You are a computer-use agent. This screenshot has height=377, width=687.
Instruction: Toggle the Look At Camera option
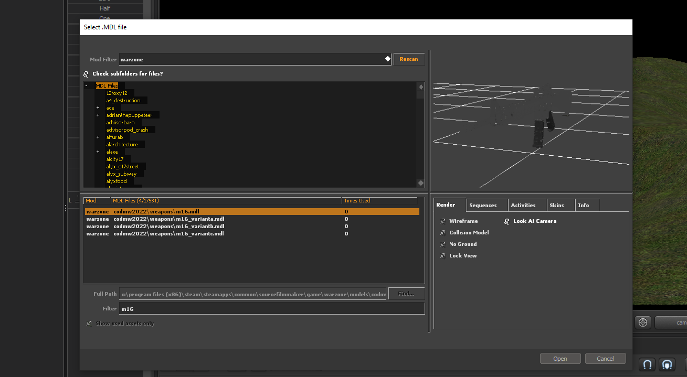[507, 221]
